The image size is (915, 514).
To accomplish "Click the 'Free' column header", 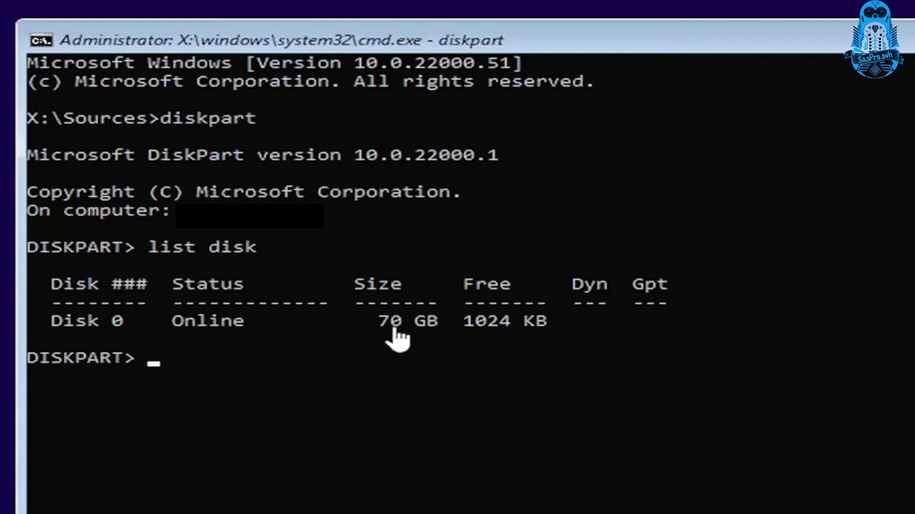I will (x=487, y=283).
